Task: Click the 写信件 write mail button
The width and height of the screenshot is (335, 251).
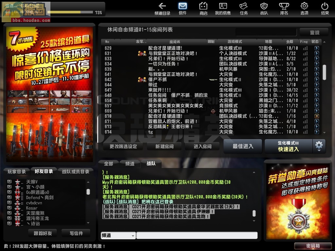Action: 76,233
